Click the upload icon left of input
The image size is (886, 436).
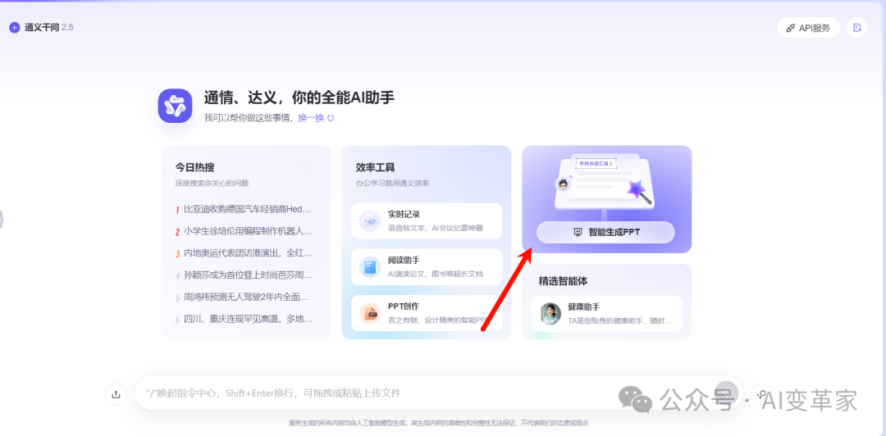coord(116,394)
